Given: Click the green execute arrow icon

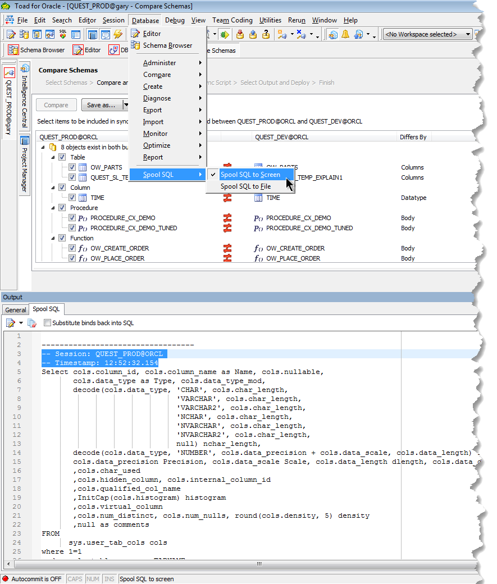Looking at the screenshot, I should [x=225, y=35].
